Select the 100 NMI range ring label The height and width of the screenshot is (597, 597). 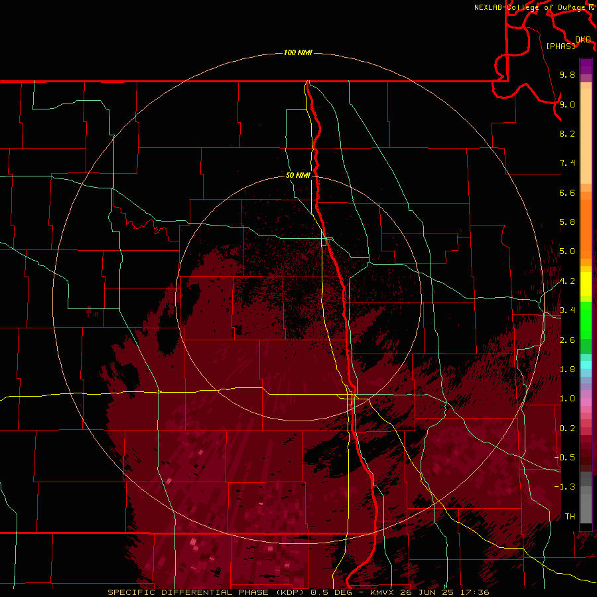pos(298,52)
